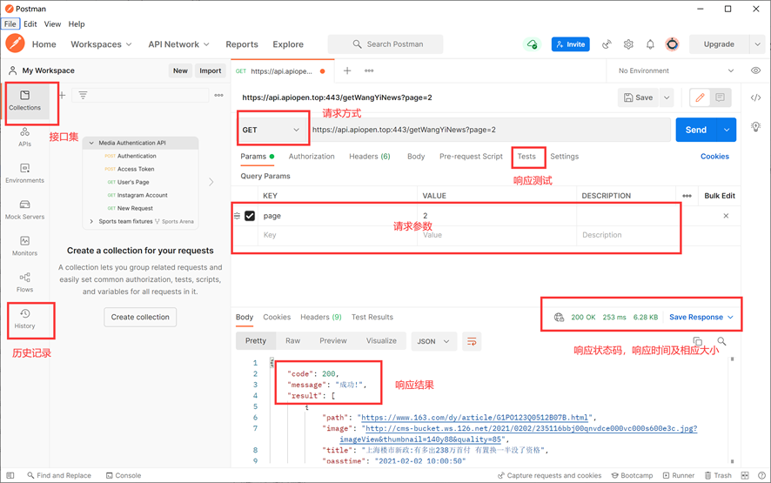Click the comment mode icon
Screen dimensions: 771x483
pos(720,97)
